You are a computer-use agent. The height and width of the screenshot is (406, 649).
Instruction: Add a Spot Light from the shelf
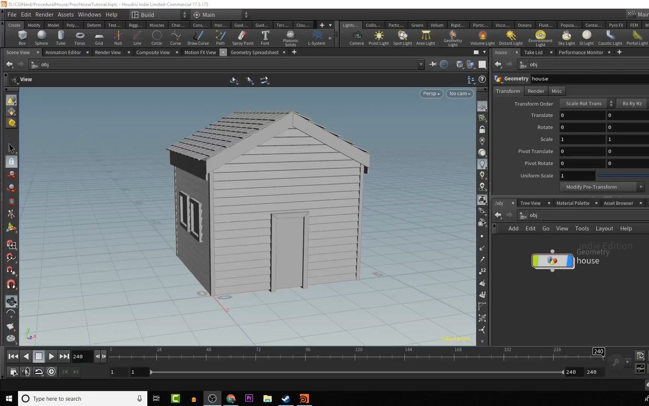pyautogui.click(x=402, y=38)
